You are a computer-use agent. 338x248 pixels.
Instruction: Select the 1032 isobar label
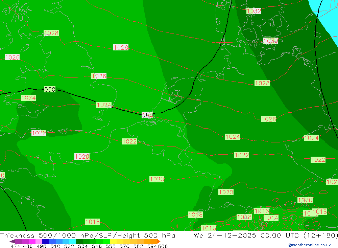coord(254,11)
